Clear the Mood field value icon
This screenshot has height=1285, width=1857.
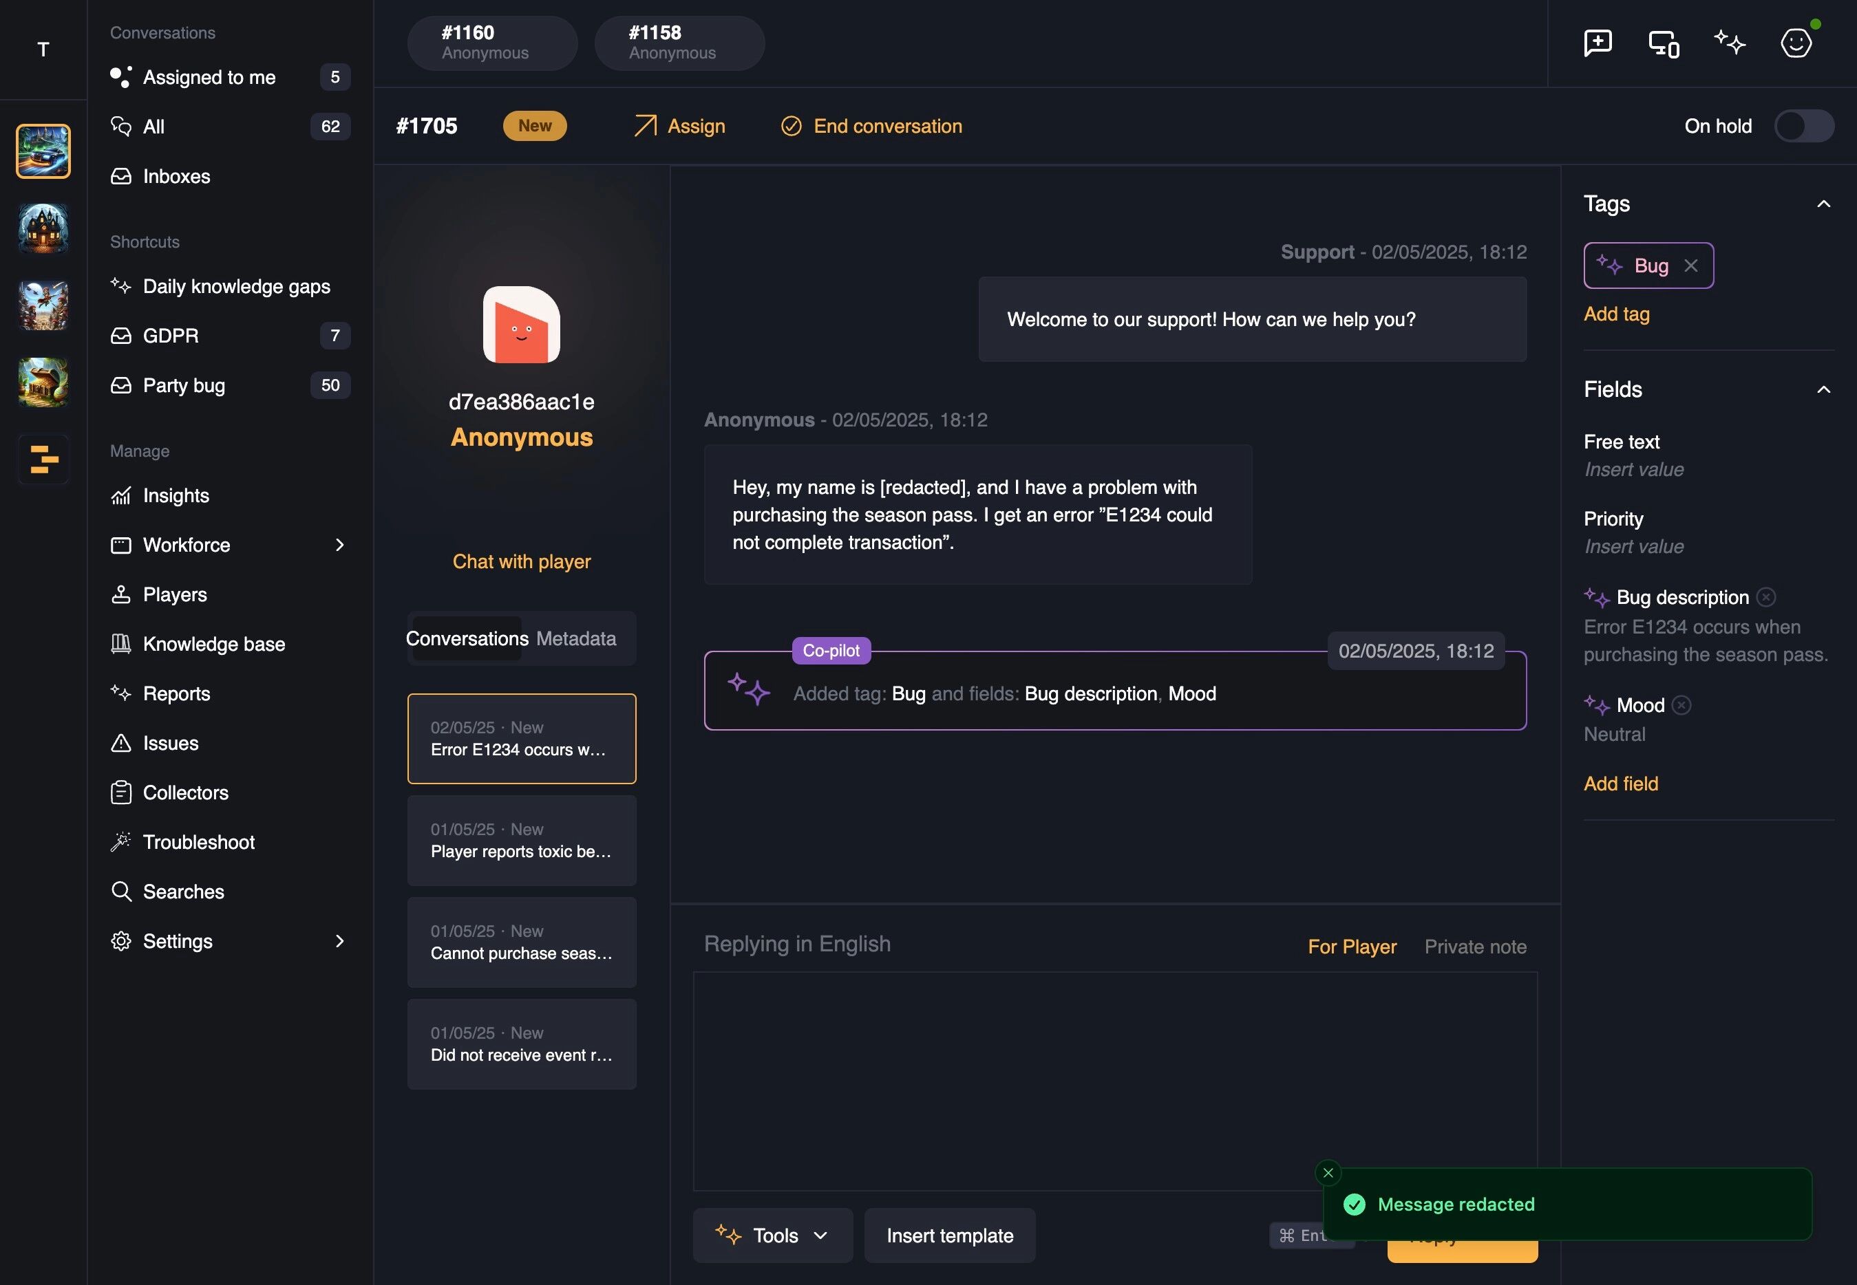coord(1681,705)
